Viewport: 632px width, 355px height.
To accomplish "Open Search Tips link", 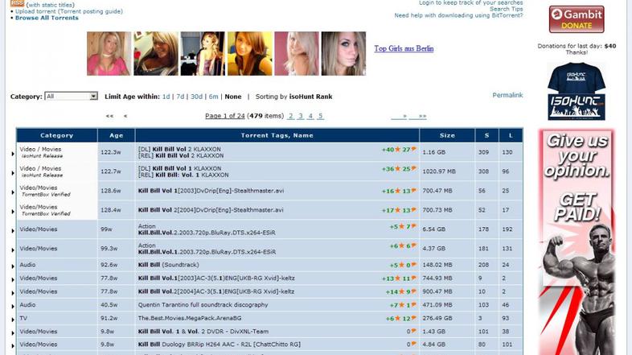I will pyautogui.click(x=507, y=9).
